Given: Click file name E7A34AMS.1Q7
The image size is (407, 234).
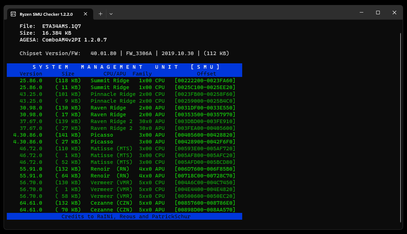Looking at the screenshot, I should (62, 26).
